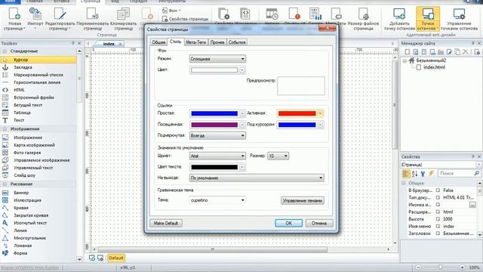Image resolution: width=483 pixels, height=272 pixels.
Task: Click ellipsis button beside Иконка property
Action: point(472,205)
